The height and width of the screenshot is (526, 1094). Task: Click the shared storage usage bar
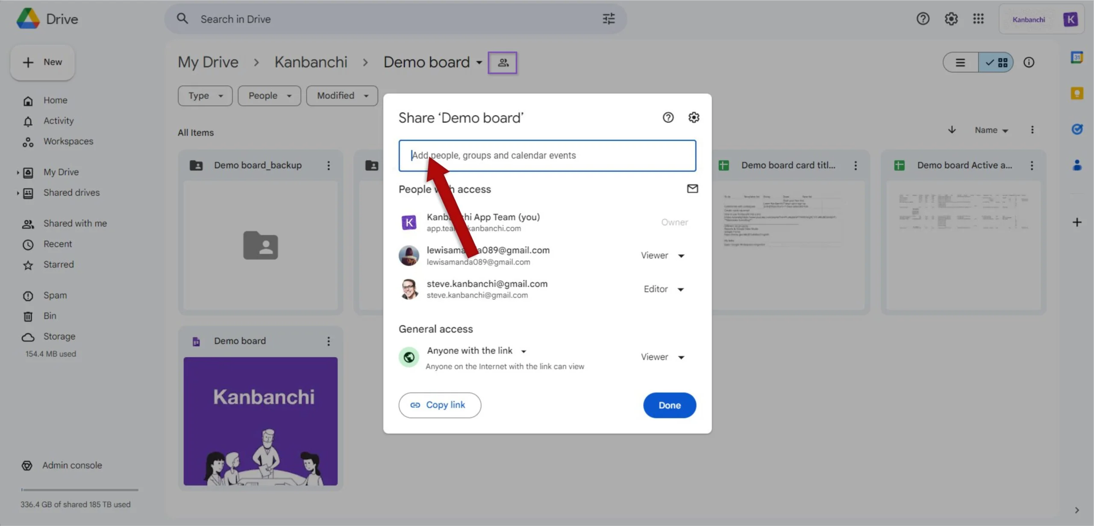coord(79,490)
